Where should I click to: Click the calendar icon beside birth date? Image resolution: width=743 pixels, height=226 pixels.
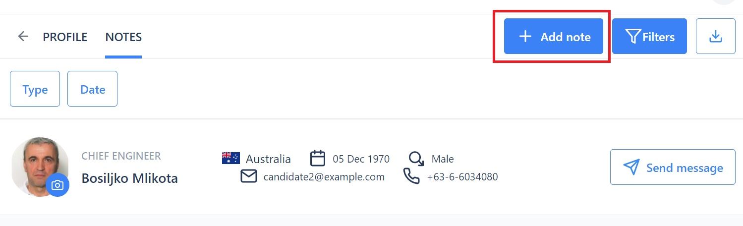pyautogui.click(x=318, y=158)
